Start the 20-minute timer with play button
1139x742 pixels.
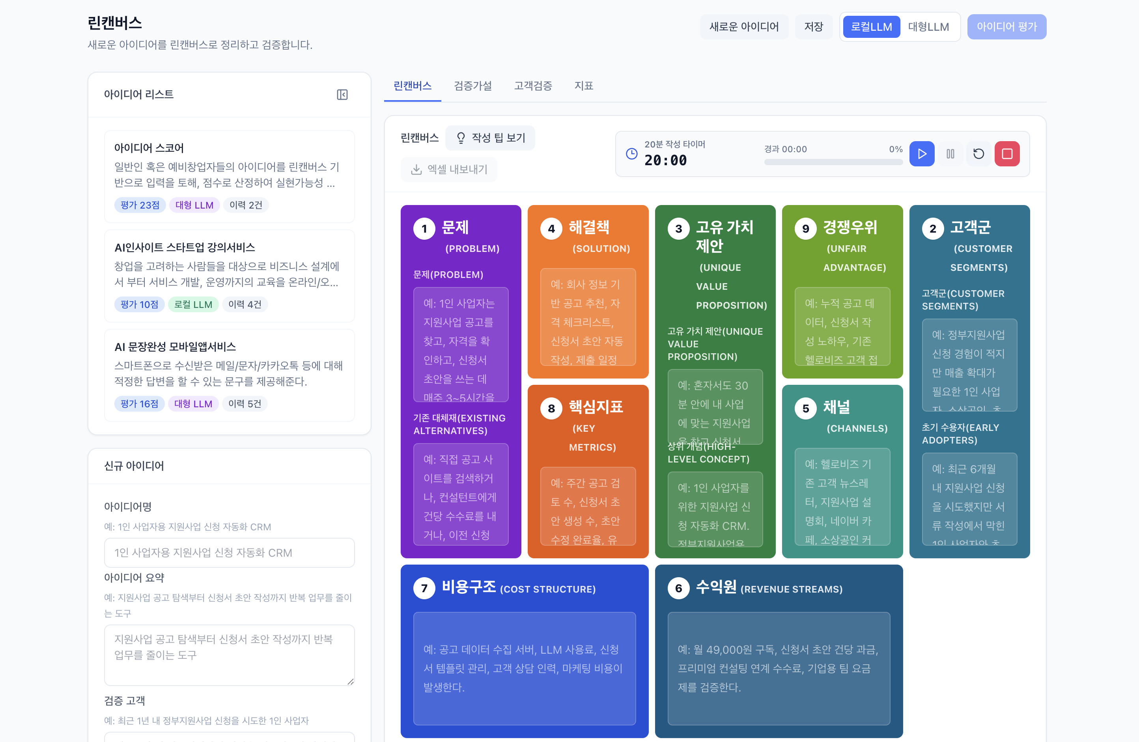[921, 154]
